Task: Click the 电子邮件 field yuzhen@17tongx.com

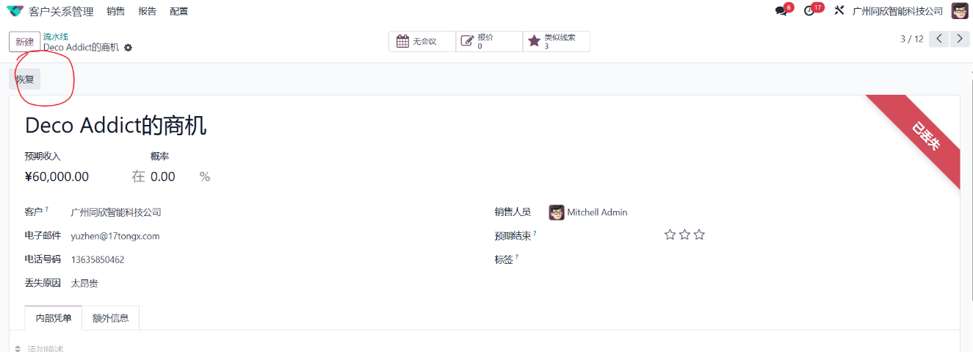Action: 115,236
